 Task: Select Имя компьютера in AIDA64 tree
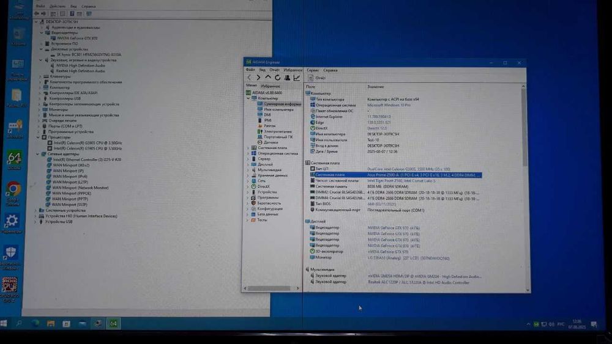275,109
